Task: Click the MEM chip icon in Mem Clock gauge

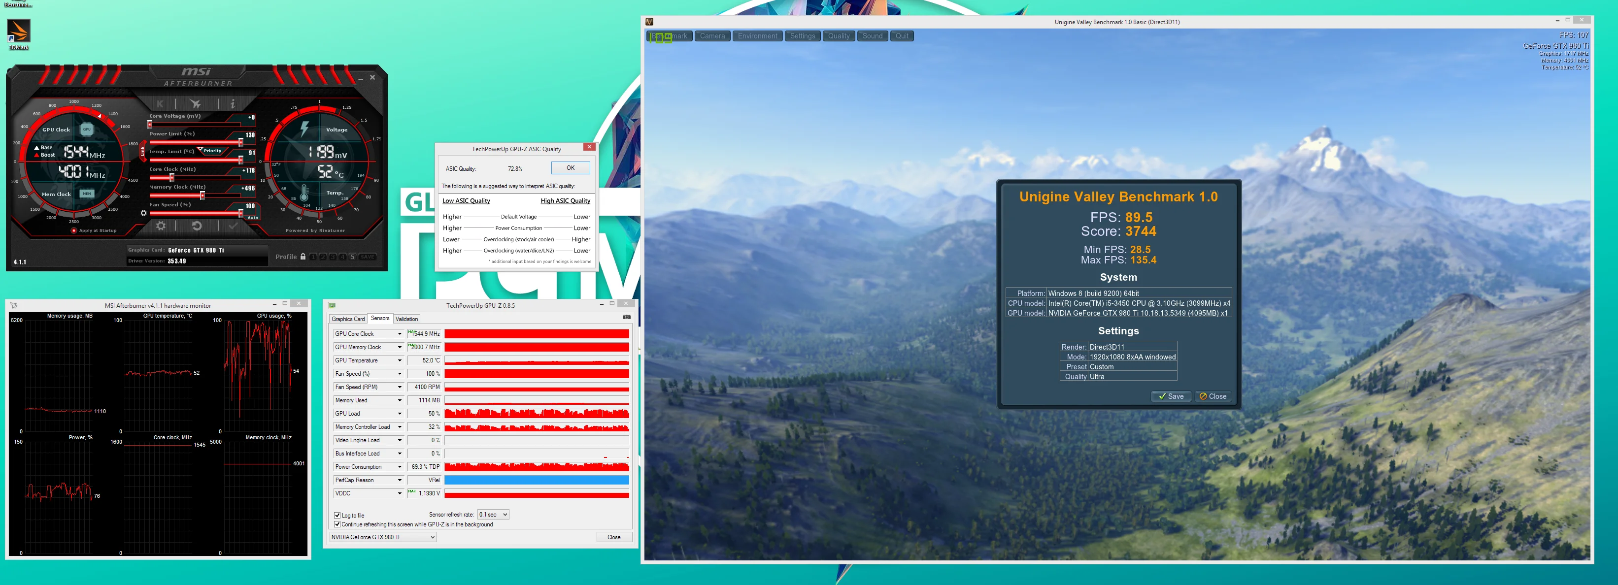Action: [x=87, y=194]
